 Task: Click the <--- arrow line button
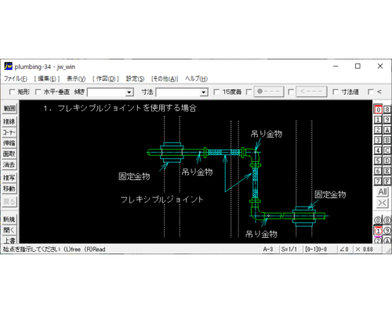(311, 92)
